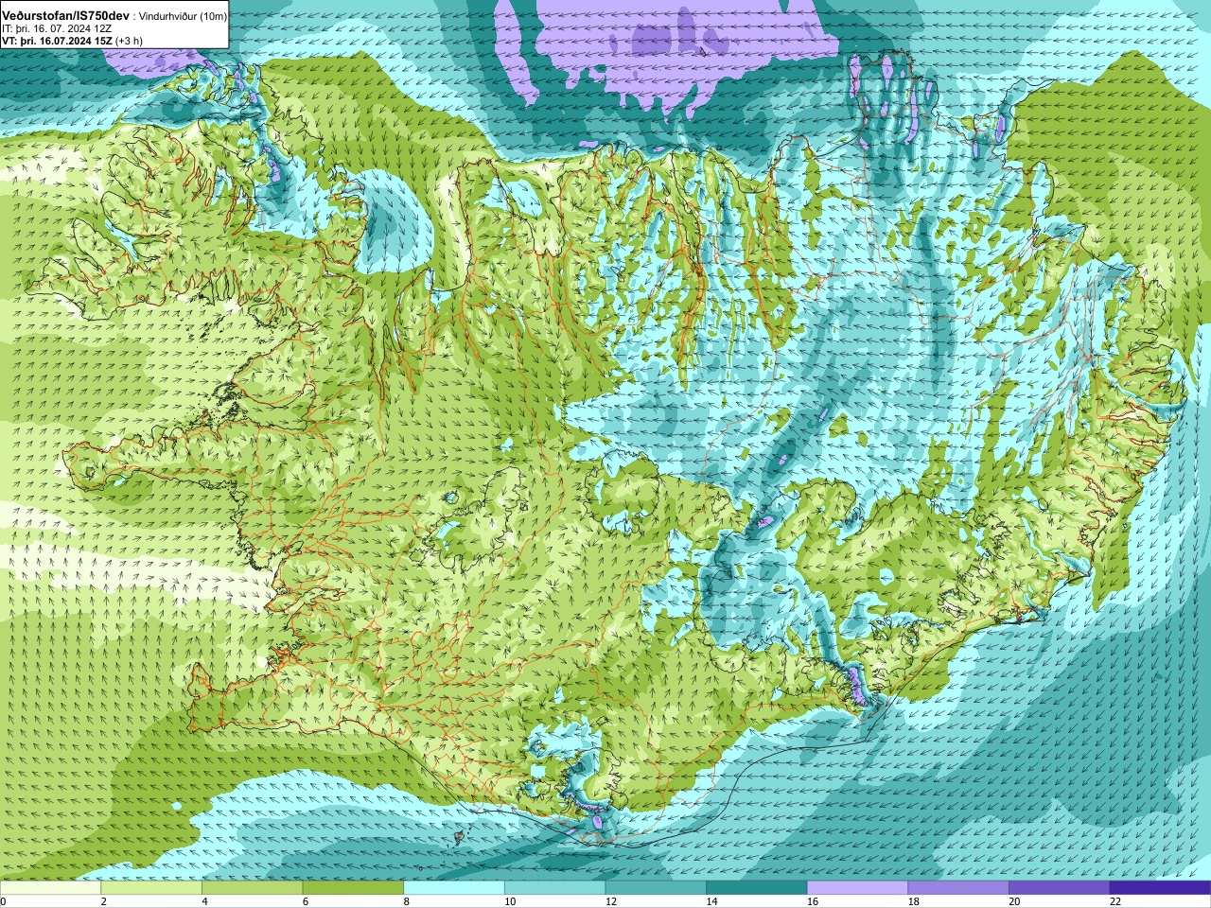Click the legend value '10'
The width and height of the screenshot is (1211, 908).
click(510, 901)
